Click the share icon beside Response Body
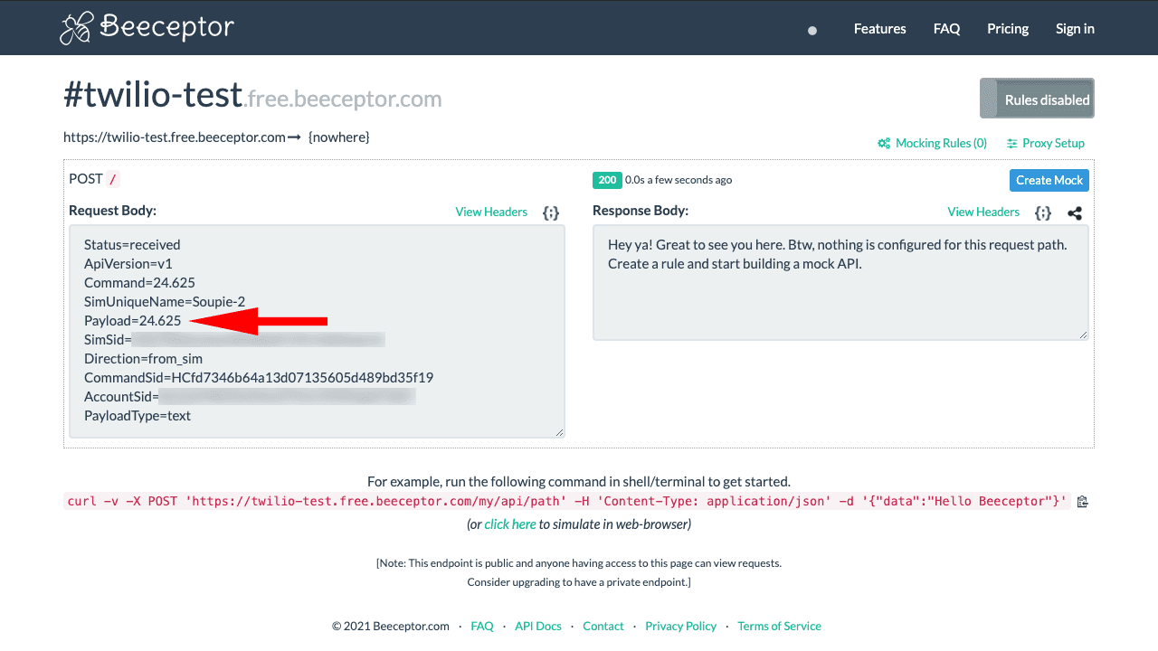The width and height of the screenshot is (1158, 651). coord(1075,213)
